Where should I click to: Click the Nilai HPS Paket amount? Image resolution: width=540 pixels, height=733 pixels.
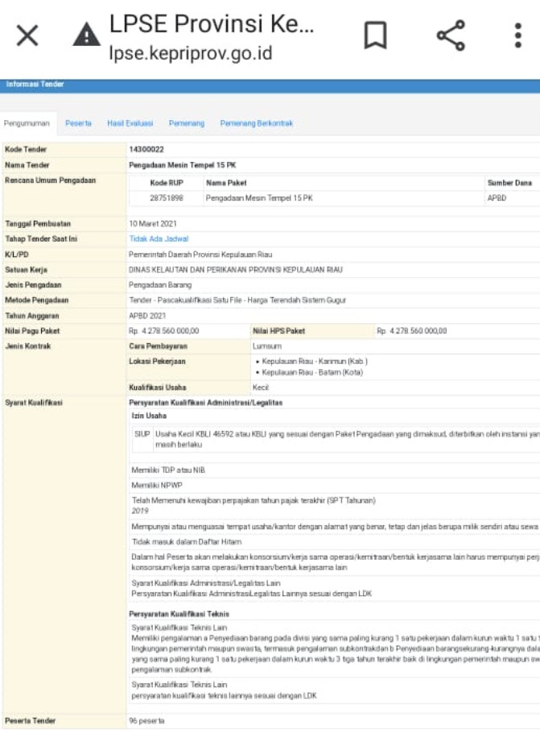coord(411,331)
